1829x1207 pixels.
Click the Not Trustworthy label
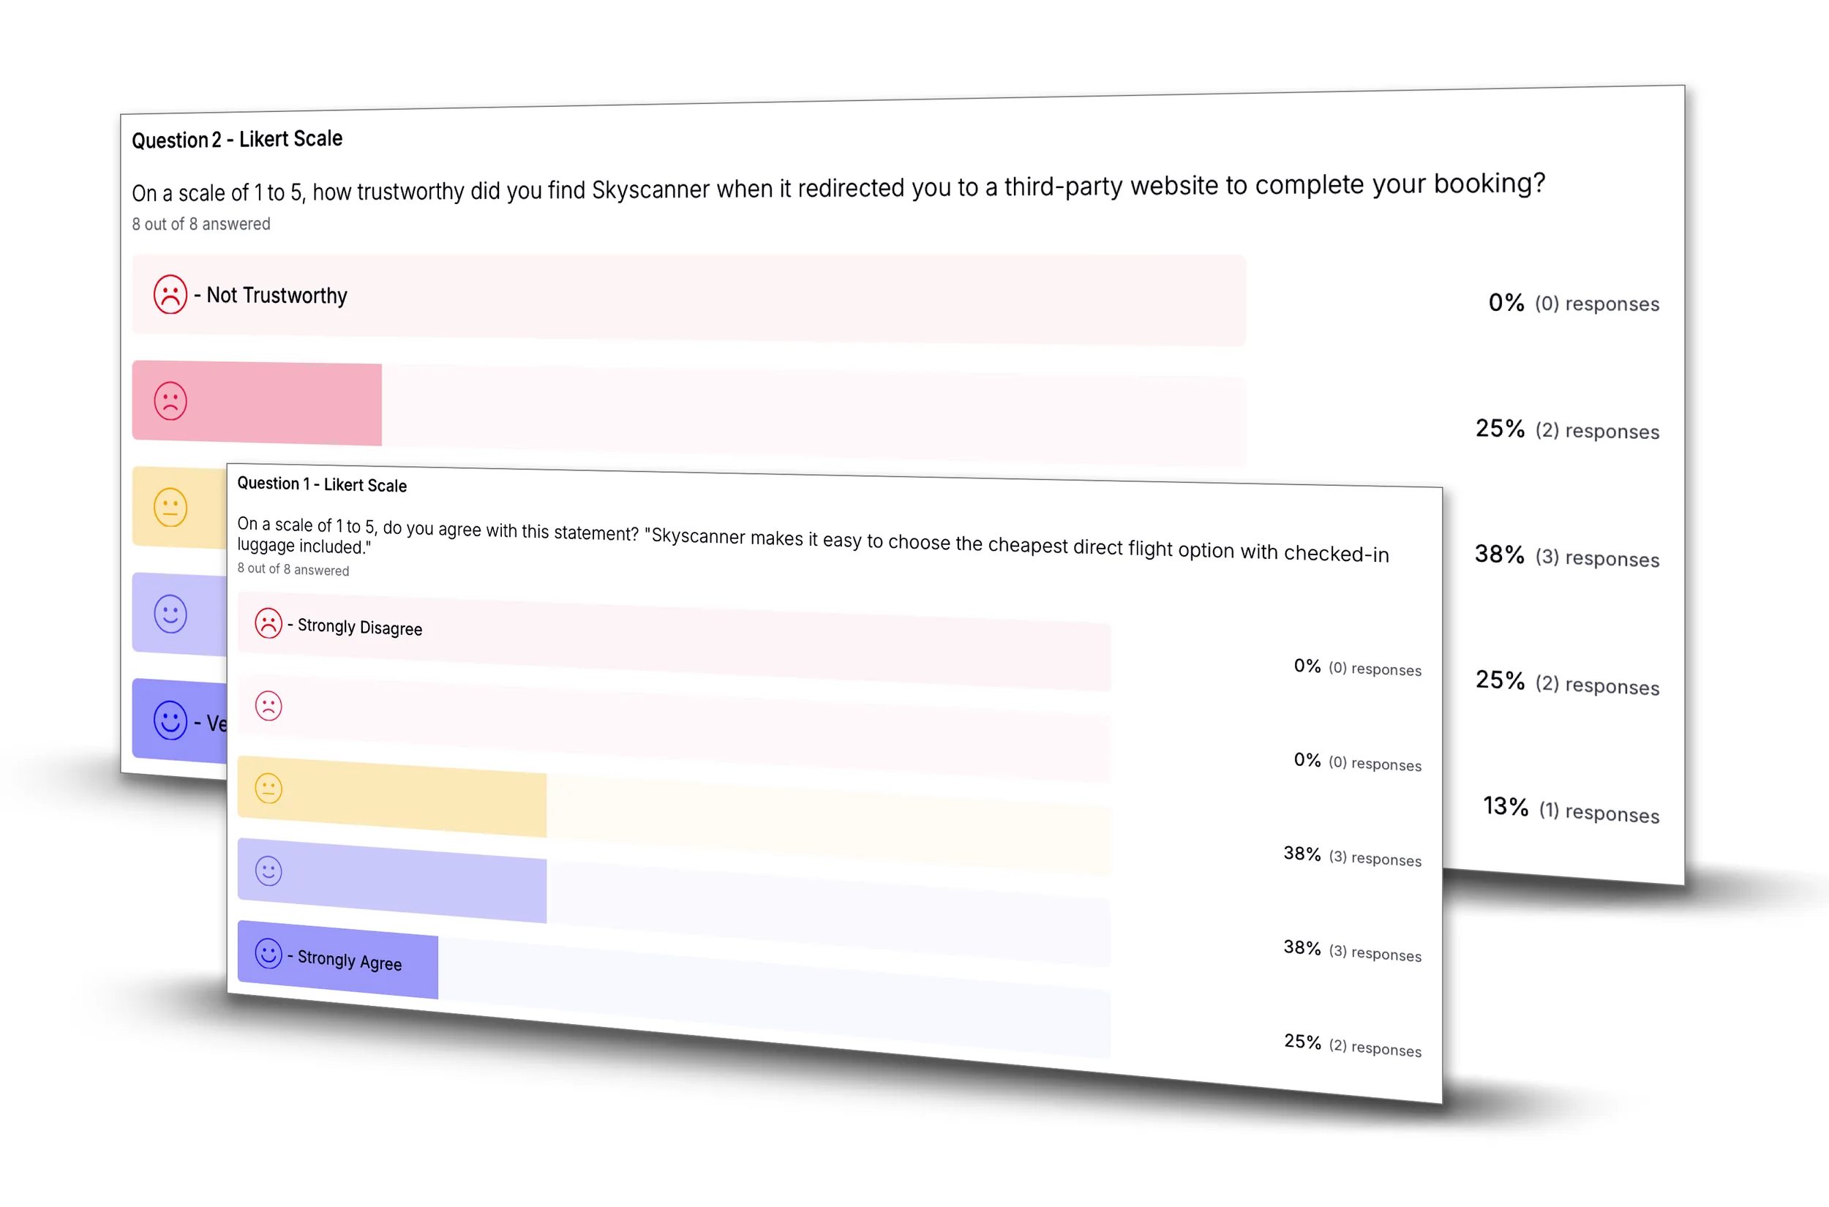[277, 296]
